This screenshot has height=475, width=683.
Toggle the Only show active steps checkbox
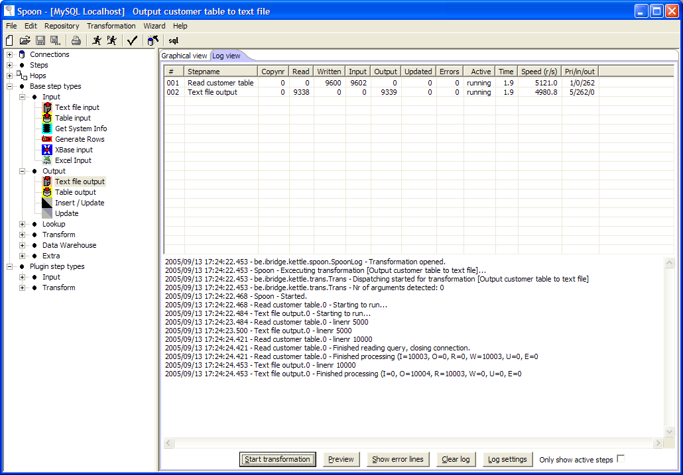[x=621, y=458]
